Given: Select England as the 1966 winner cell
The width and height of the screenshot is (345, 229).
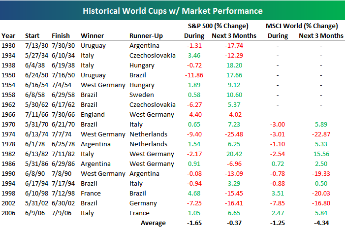Looking at the screenshot, I should pos(93,114).
